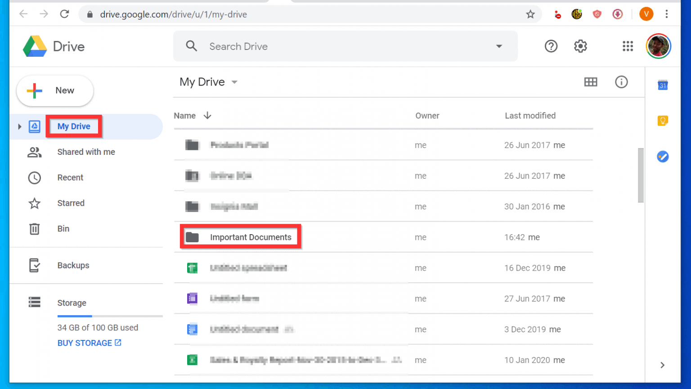This screenshot has height=389, width=691.
Task: Open Google Tasks from side panel
Action: pyautogui.click(x=663, y=157)
